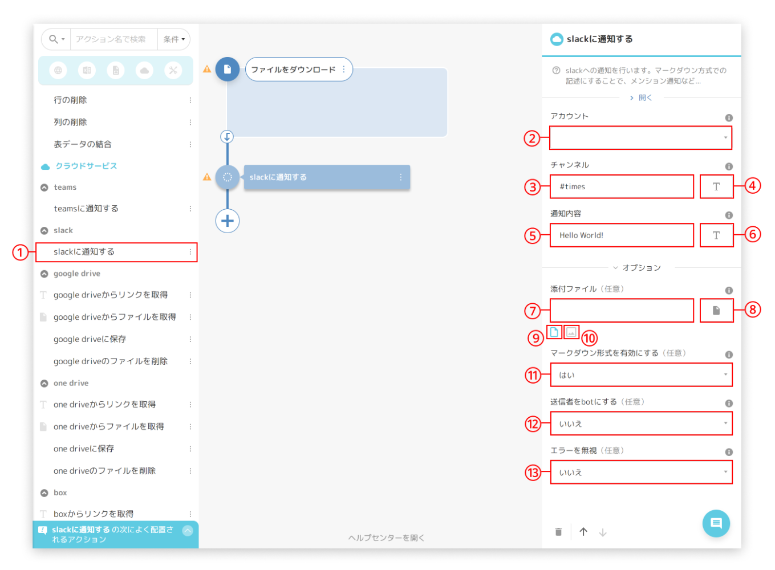Screen dimensions: 775x570
Task: Click the チャンネル field containing #times
Action: pos(622,186)
